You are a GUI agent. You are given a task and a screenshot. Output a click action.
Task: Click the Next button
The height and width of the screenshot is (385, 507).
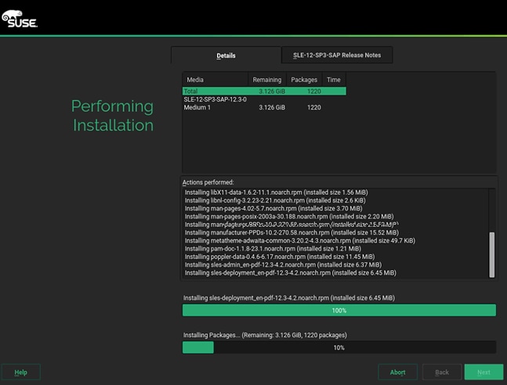pos(483,372)
